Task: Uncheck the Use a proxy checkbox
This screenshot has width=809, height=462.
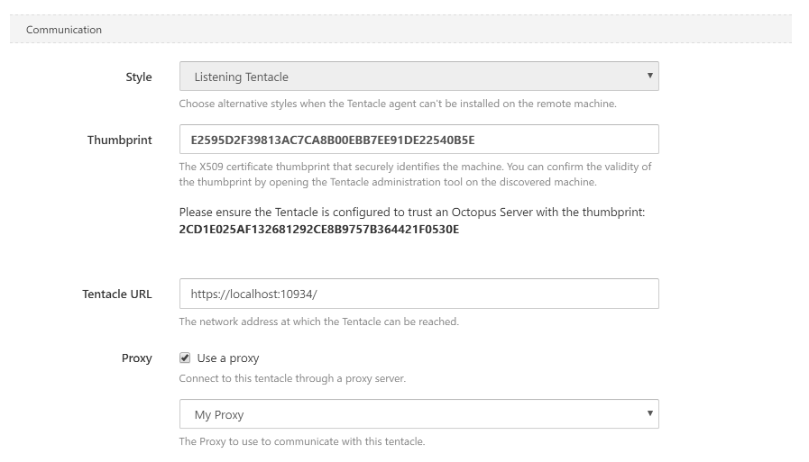Action: tap(185, 358)
